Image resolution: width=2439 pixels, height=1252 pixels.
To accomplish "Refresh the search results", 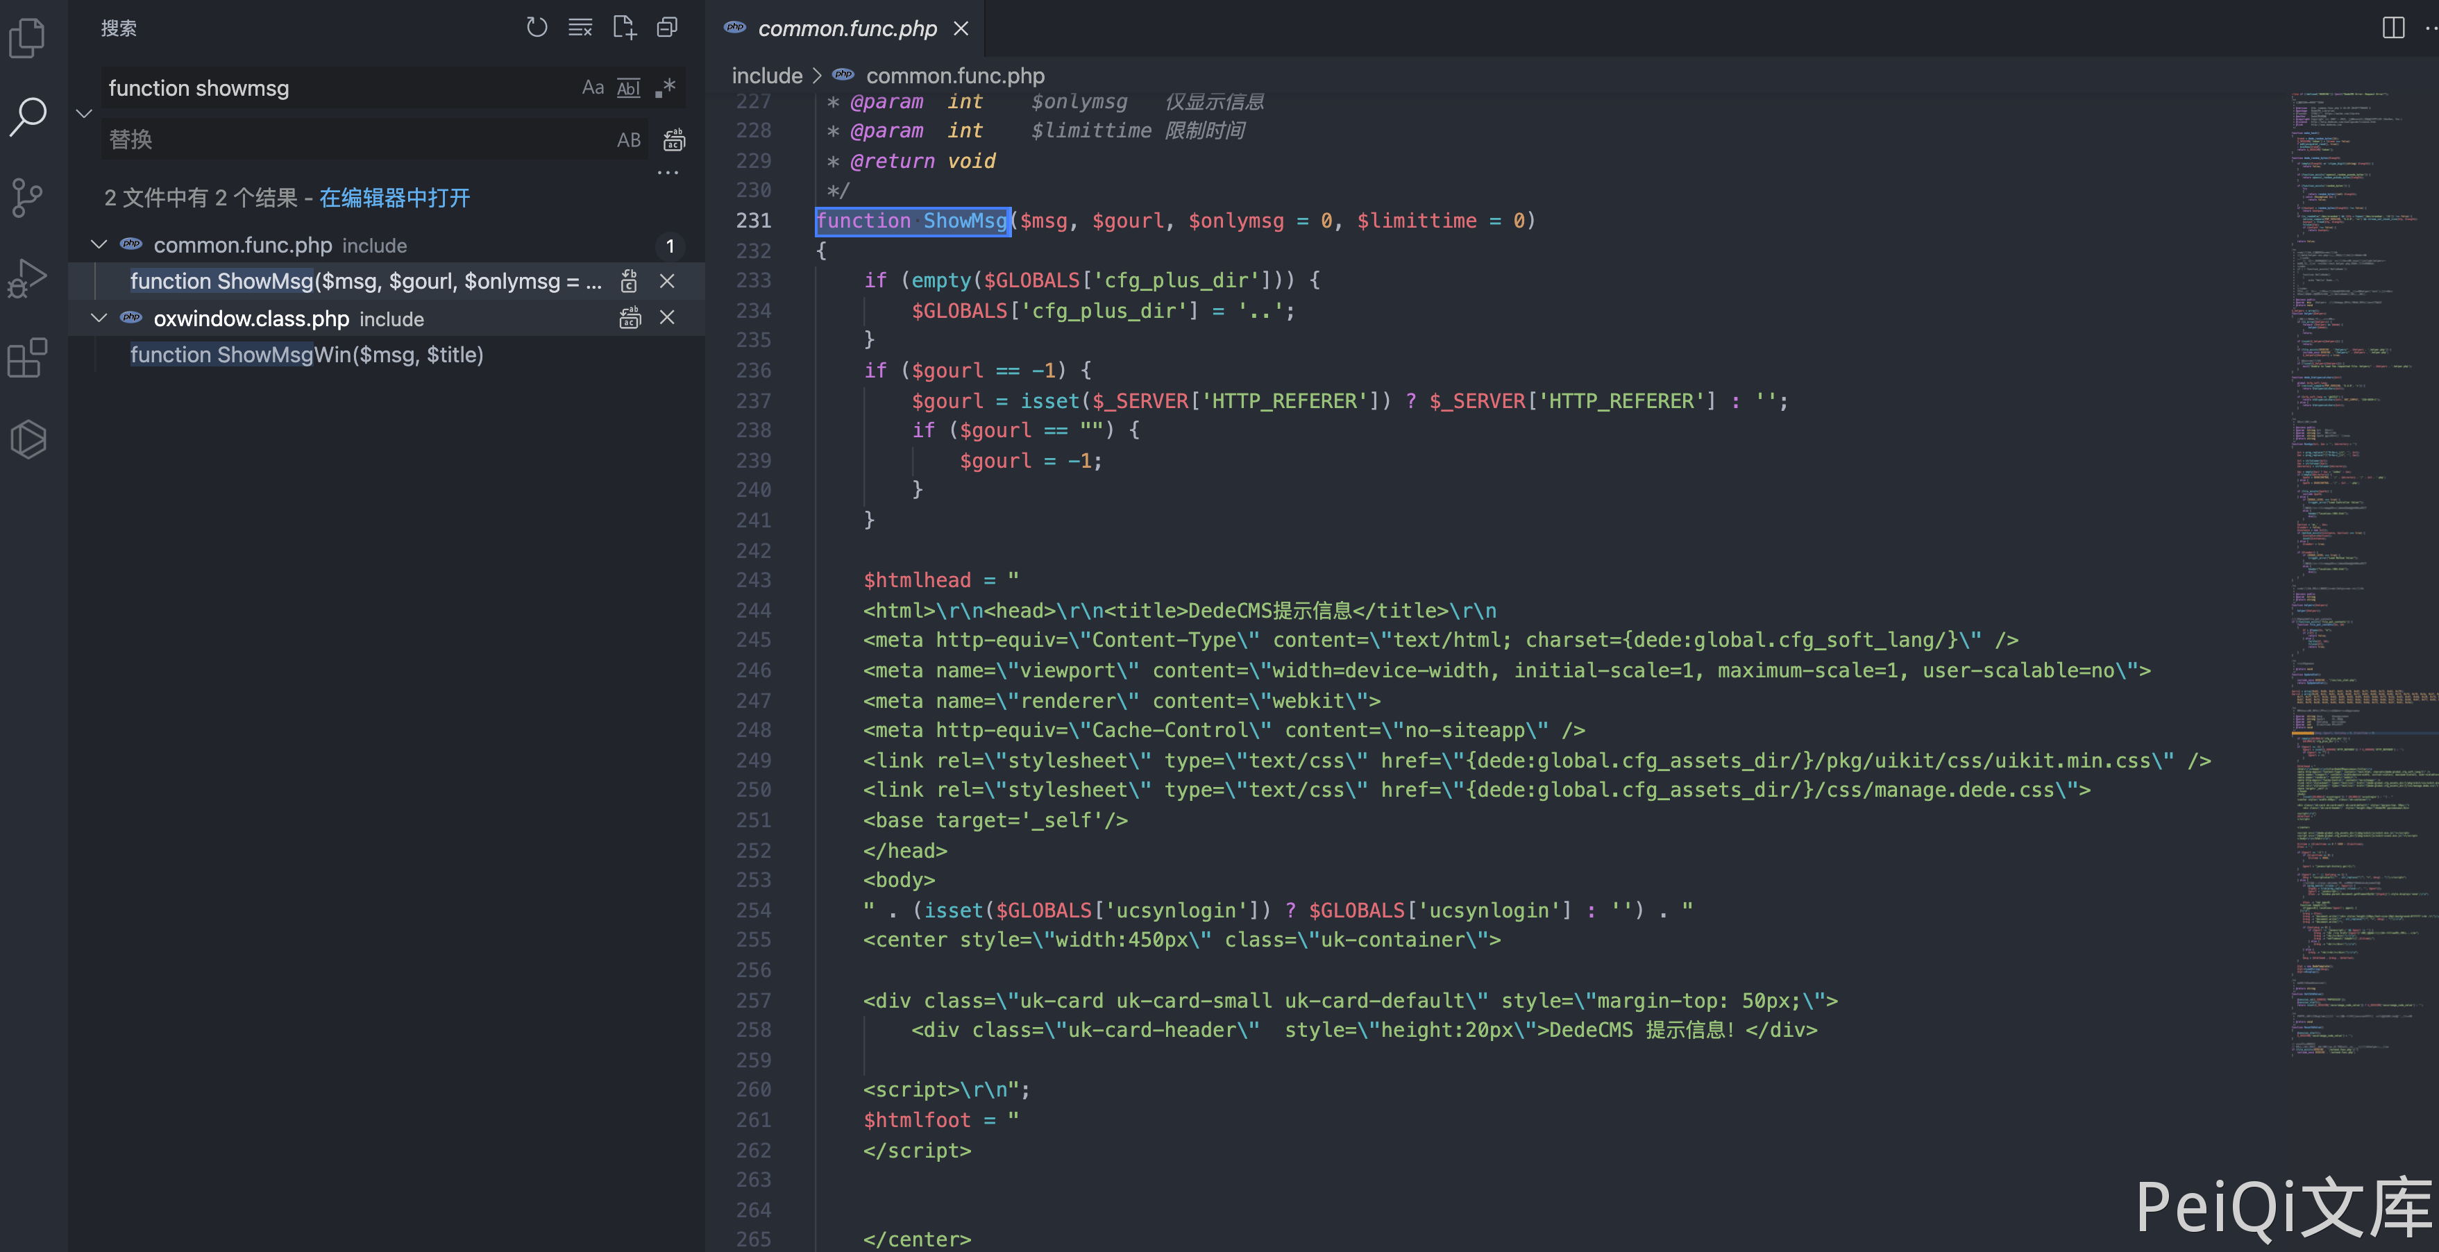I will (537, 28).
